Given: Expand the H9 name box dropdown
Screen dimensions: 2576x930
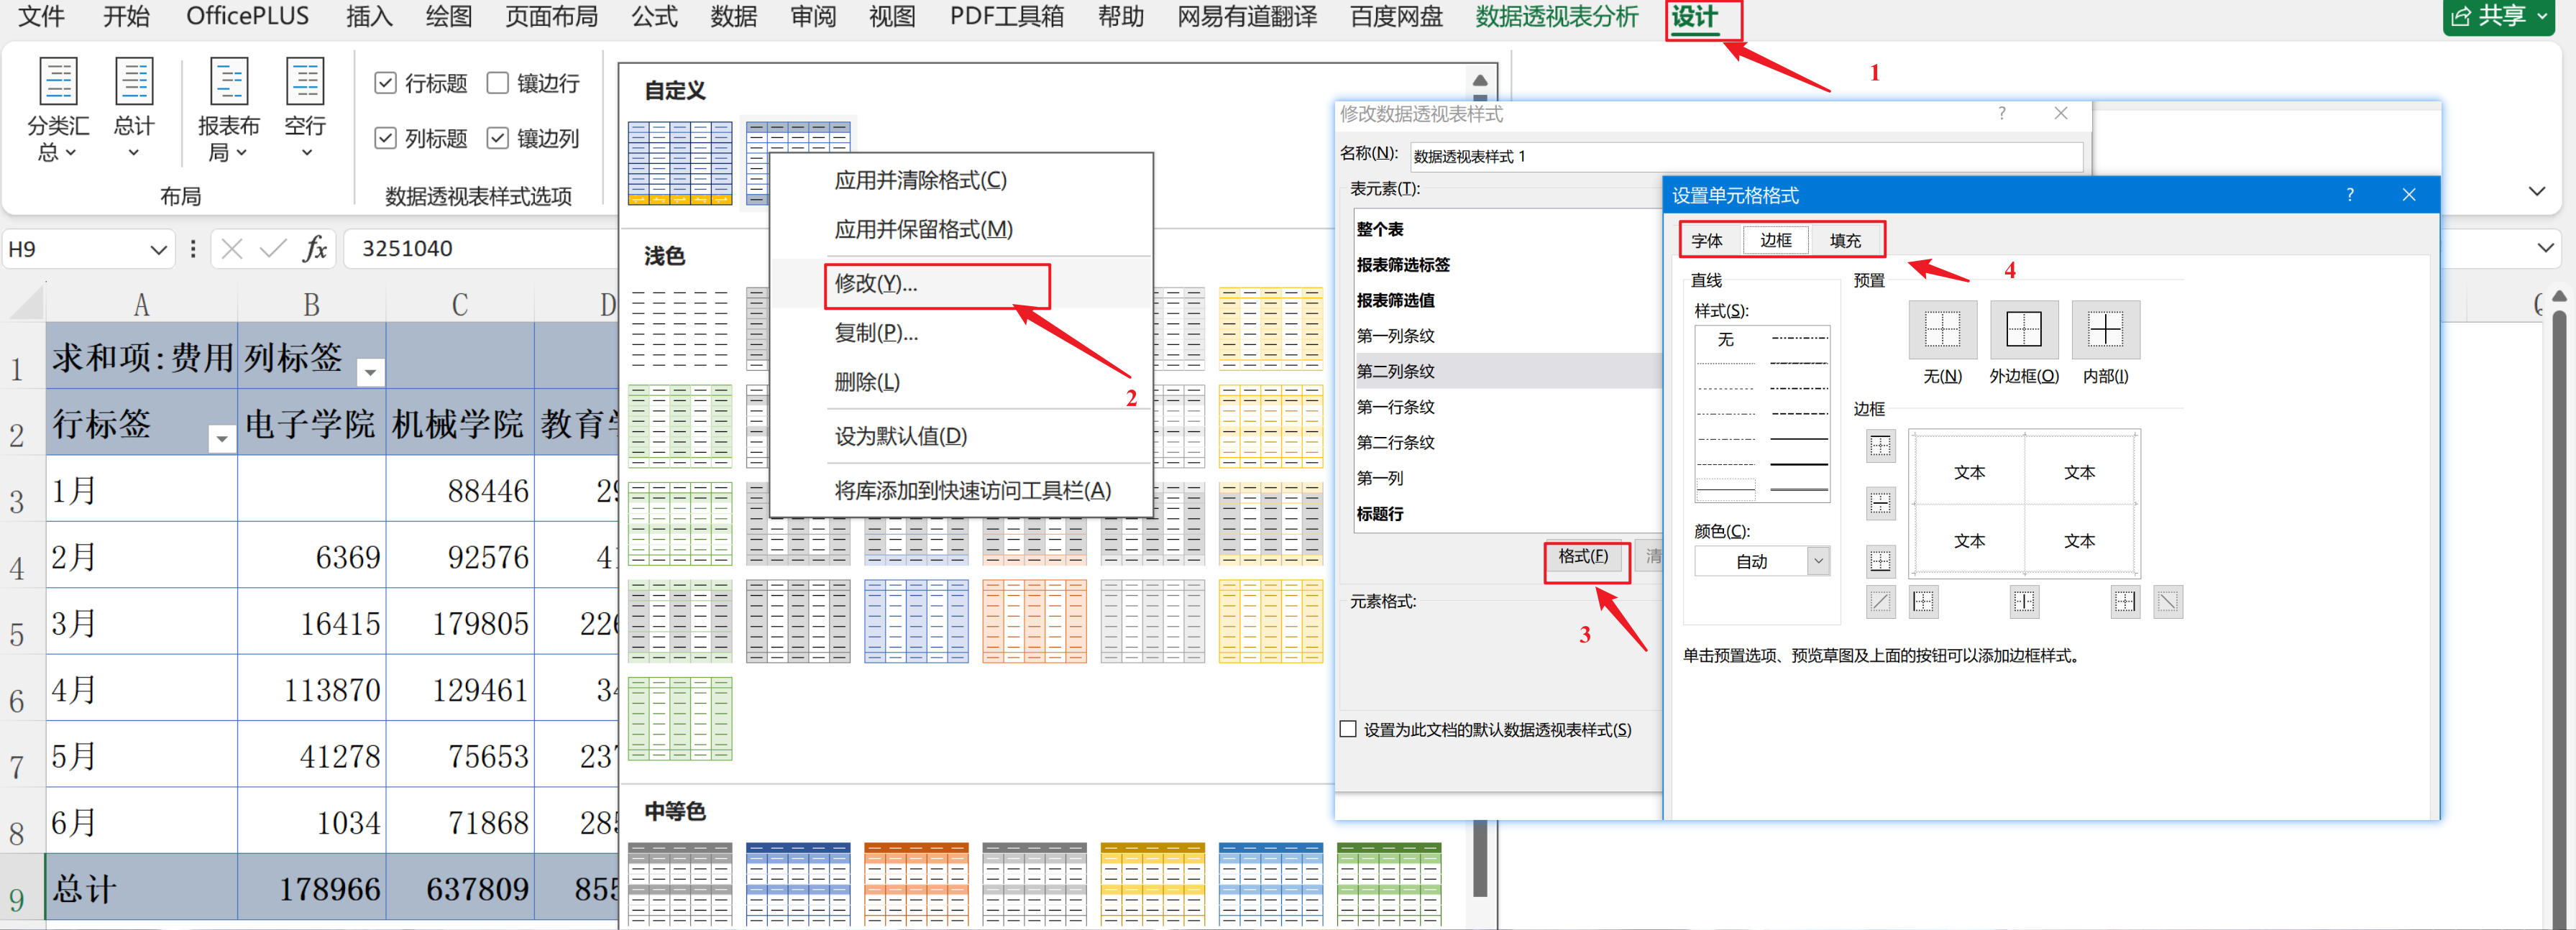Looking at the screenshot, I should click(x=158, y=250).
